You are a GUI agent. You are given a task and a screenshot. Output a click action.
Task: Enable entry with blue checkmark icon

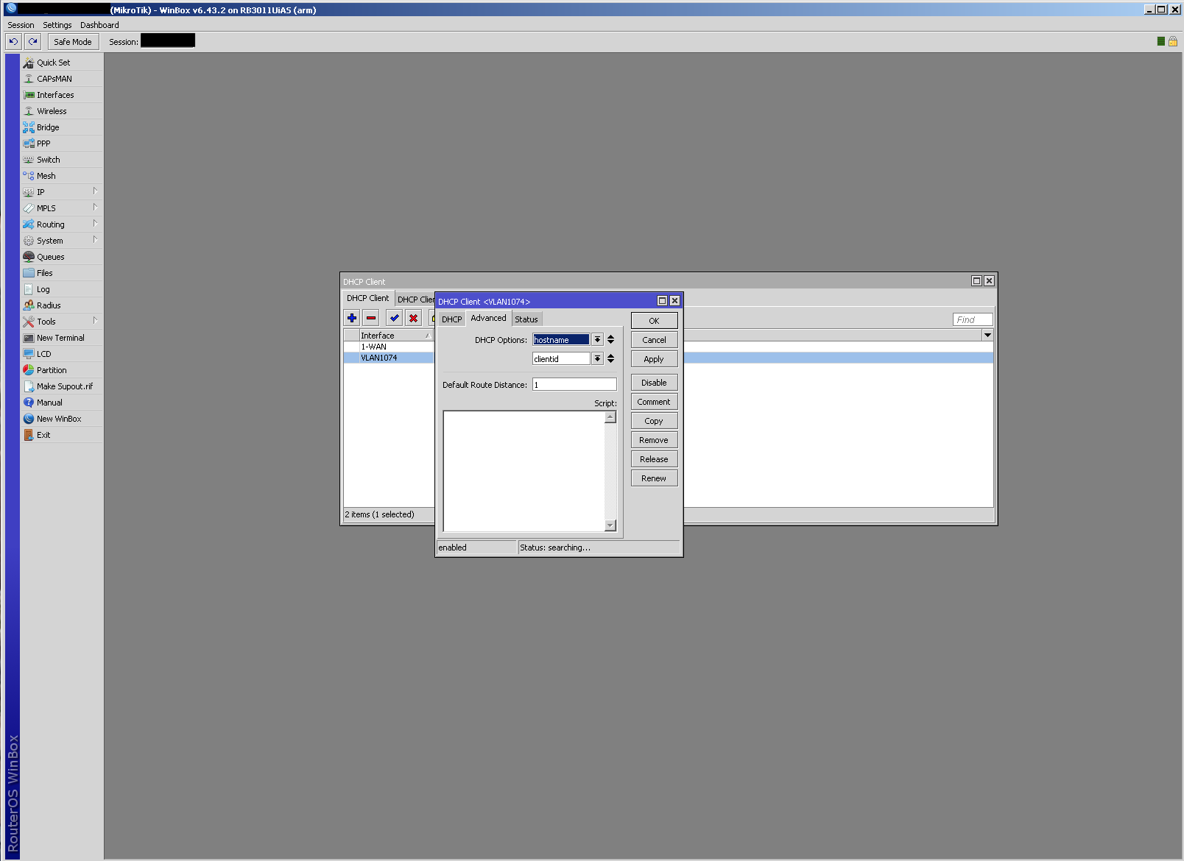(x=395, y=318)
